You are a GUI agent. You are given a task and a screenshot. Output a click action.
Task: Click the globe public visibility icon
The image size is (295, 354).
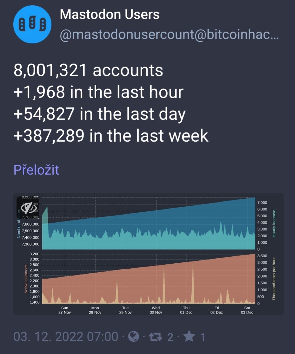(133, 337)
